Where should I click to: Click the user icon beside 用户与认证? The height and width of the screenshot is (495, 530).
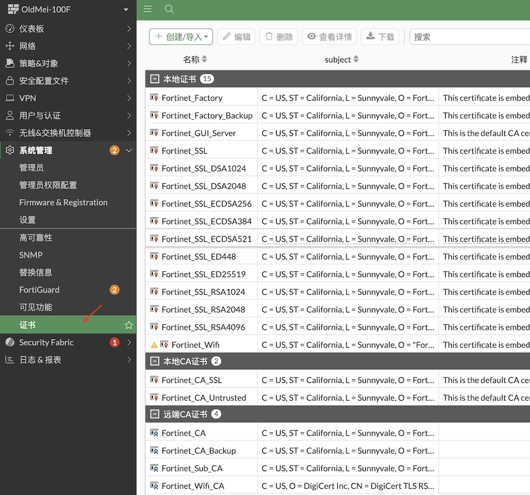tap(10, 115)
